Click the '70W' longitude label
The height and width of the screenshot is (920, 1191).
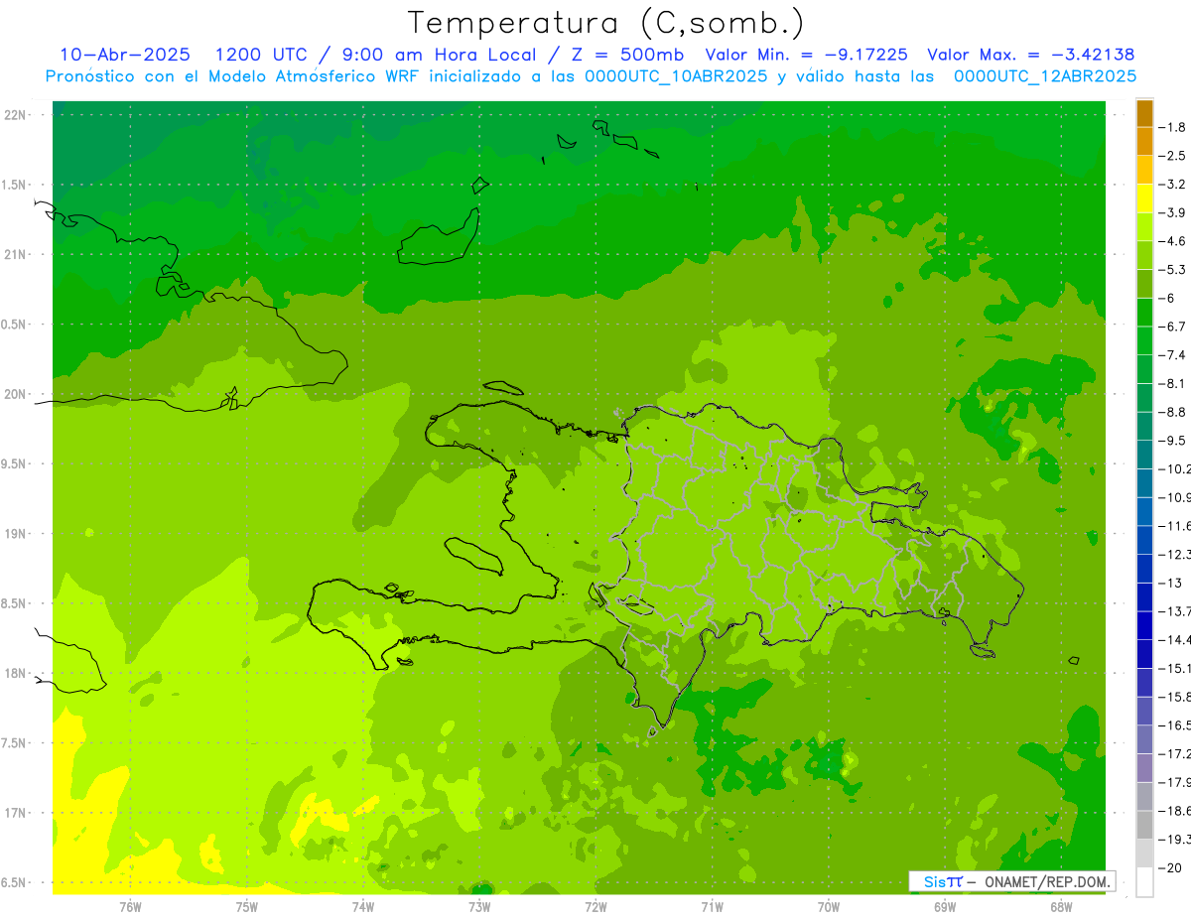coord(829,906)
